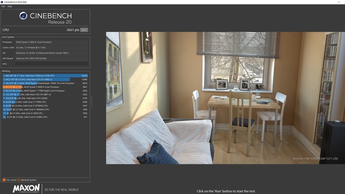Screen dimensions: 345x194
Task: Select ranking row Intel Xeon CPU E7-4890 v2
Action: tap(45, 80)
